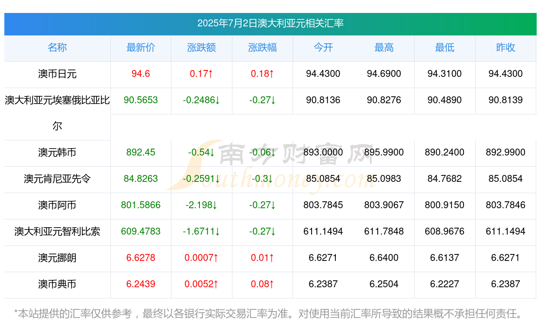Click the high value 94.6900

coord(384,74)
